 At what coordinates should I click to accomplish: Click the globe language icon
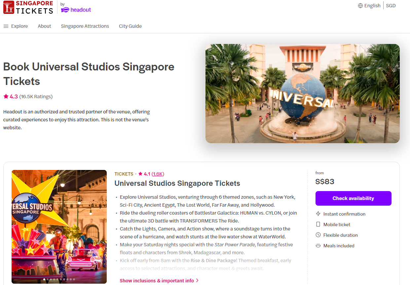(x=360, y=6)
